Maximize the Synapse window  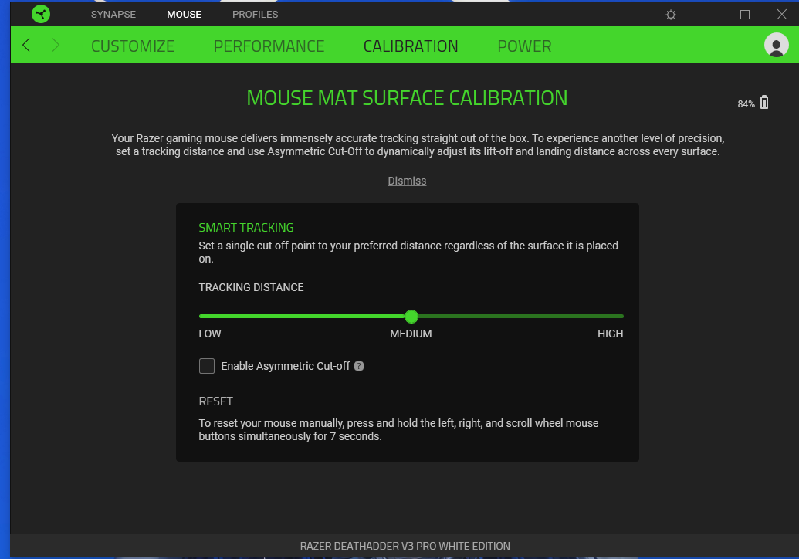tap(744, 15)
